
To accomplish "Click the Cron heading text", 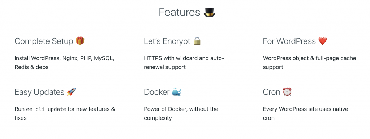I will coord(272,92).
